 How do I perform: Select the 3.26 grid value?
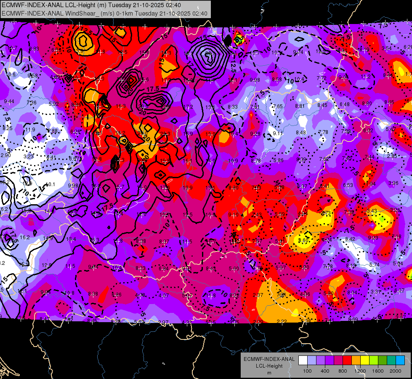[x=395, y=210]
